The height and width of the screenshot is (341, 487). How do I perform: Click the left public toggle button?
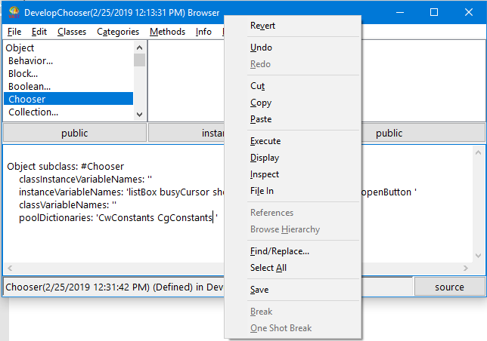(74, 133)
